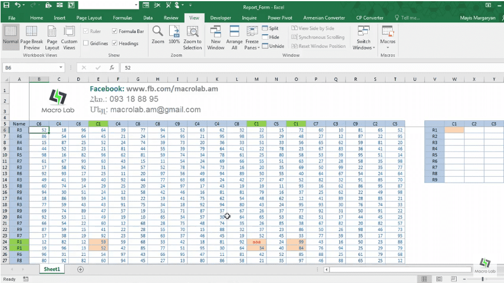The width and height of the screenshot is (504, 283).
Task: Set zoom to 100%
Action: (x=174, y=35)
